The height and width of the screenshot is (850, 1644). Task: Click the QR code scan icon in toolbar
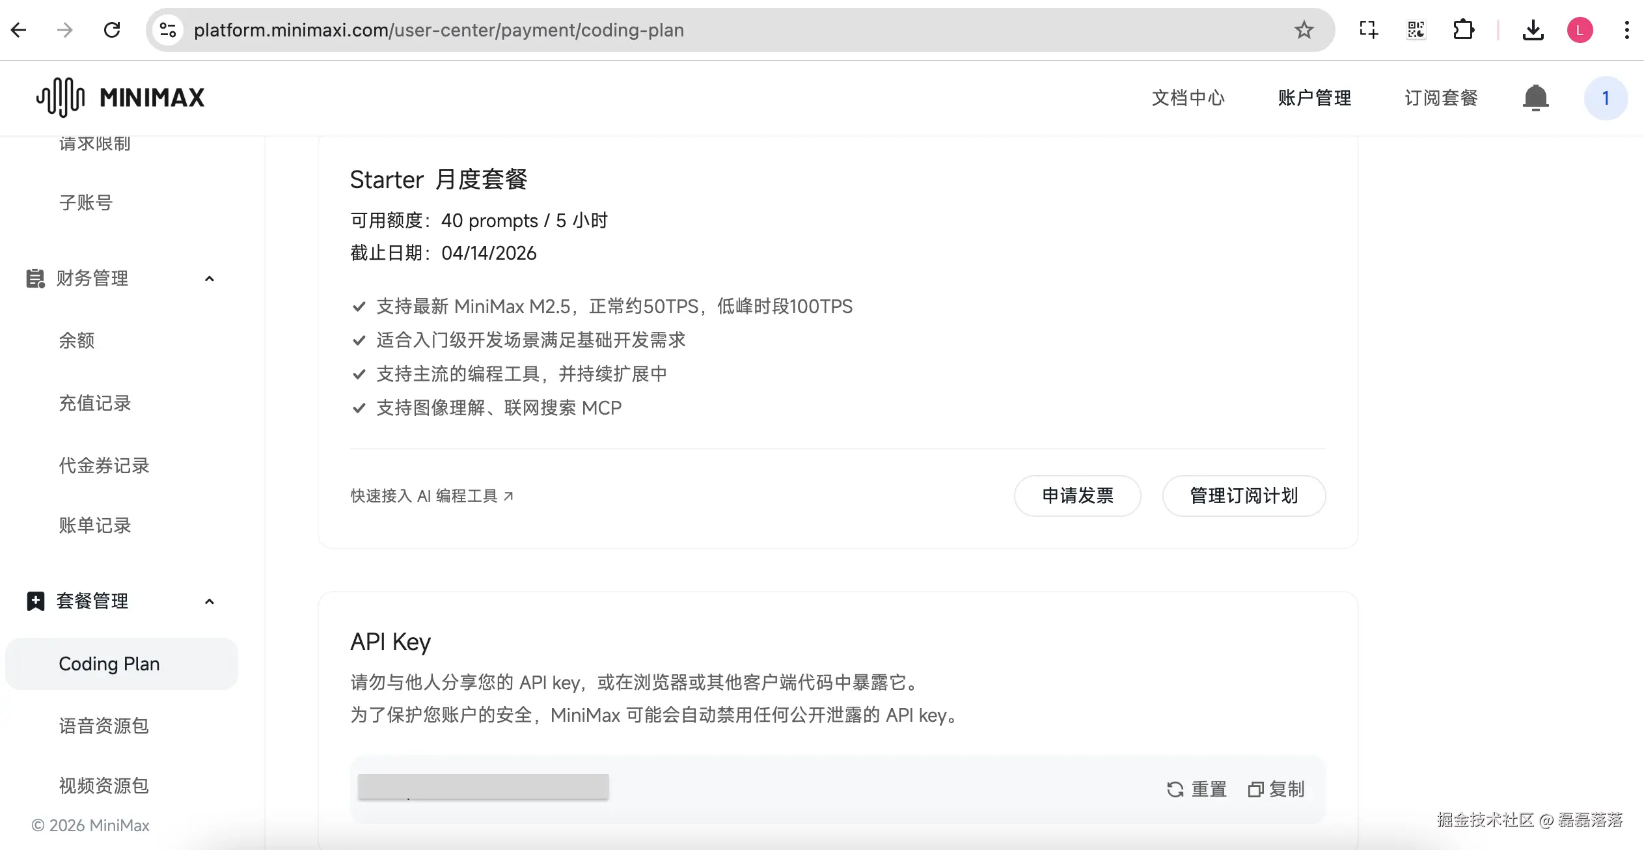[x=1415, y=29]
